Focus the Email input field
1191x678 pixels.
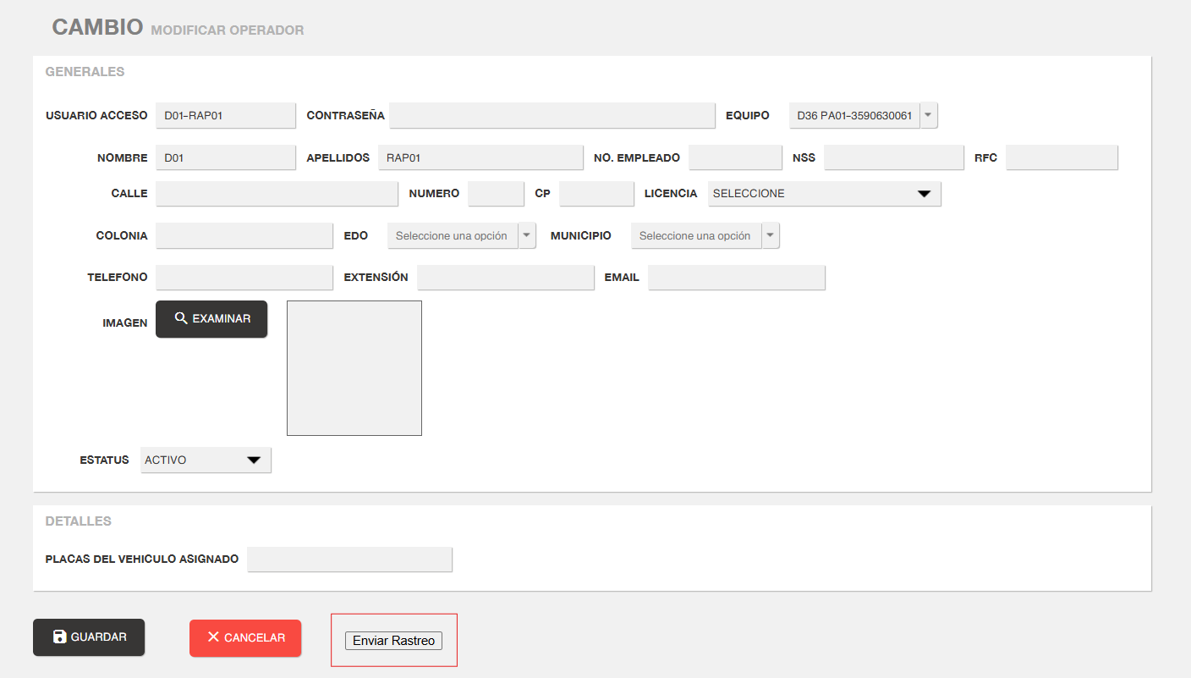tap(736, 278)
